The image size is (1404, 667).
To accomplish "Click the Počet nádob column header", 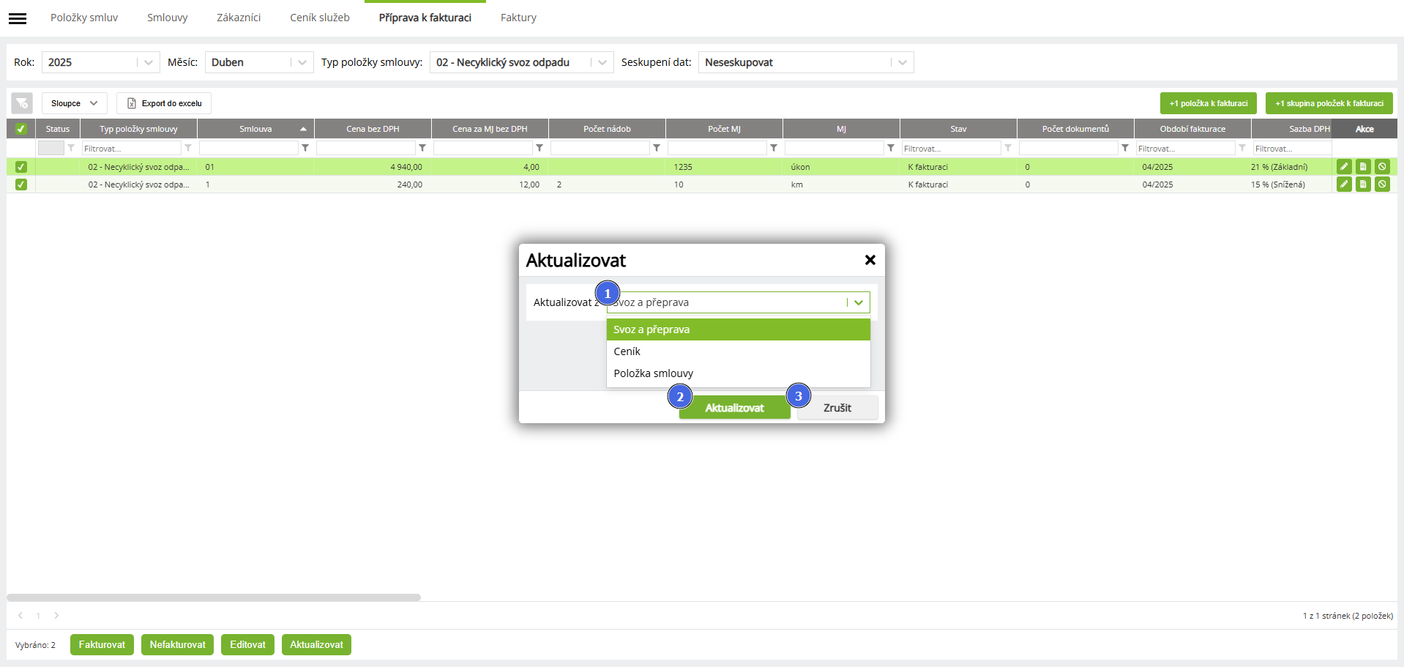I will (607, 129).
